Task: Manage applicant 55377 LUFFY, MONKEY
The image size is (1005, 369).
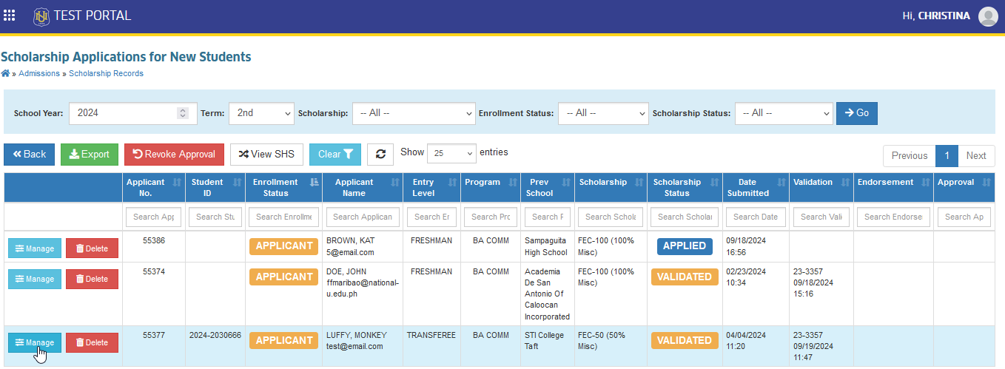Action: tap(35, 342)
